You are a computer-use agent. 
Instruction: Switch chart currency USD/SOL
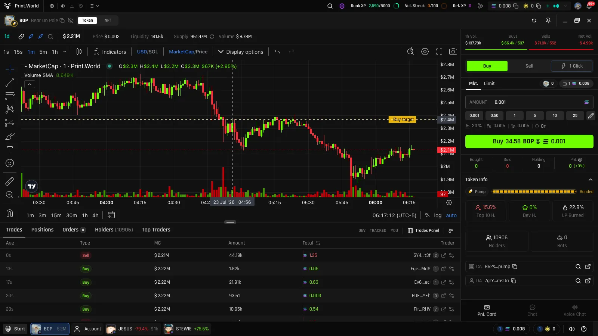[x=147, y=52]
